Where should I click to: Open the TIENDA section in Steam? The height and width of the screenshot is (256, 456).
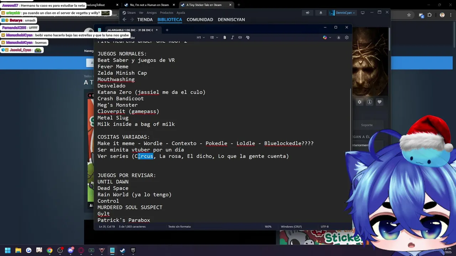[x=145, y=20]
